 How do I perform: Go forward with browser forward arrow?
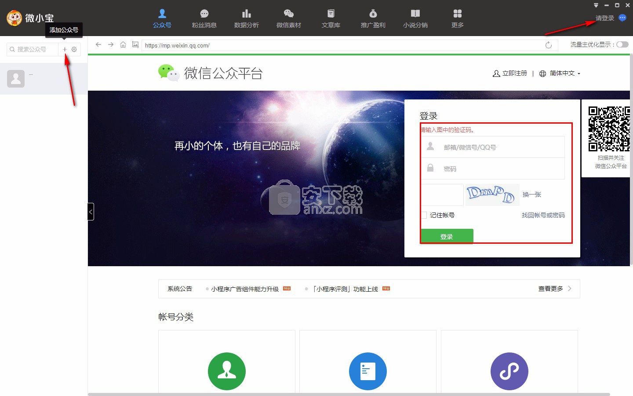(111, 44)
